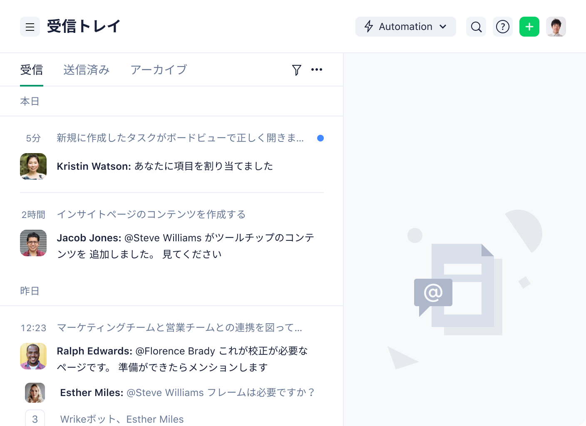
Task: Expand the 3 more comments counter
Action: pos(35,418)
